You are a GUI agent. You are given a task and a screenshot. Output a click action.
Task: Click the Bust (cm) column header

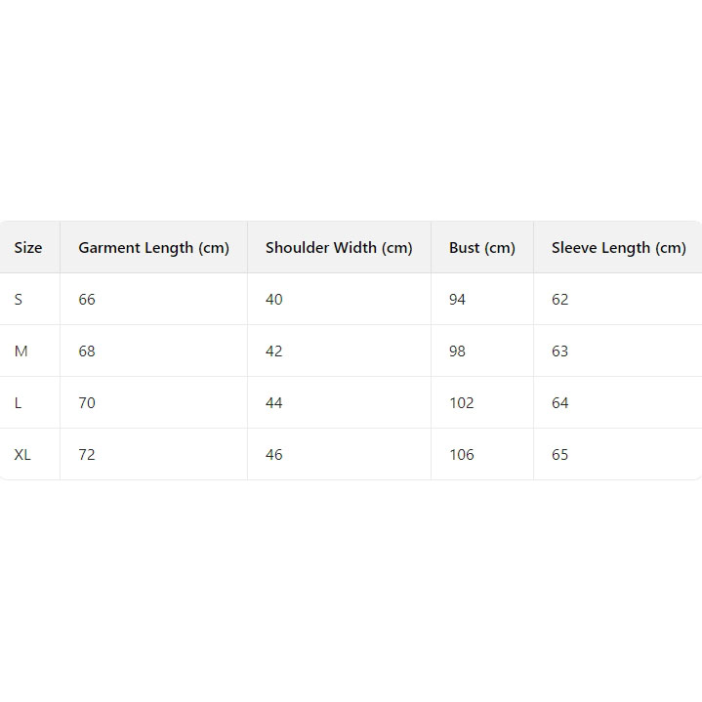(x=481, y=248)
